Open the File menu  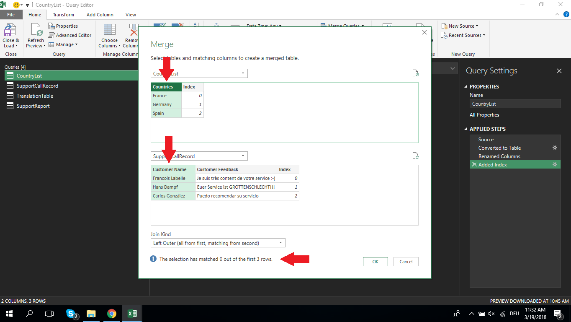[x=11, y=14]
